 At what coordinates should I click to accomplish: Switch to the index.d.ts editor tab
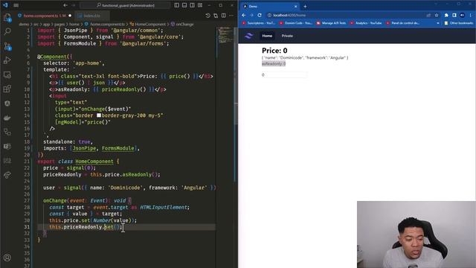pyautogui.click(x=92, y=16)
